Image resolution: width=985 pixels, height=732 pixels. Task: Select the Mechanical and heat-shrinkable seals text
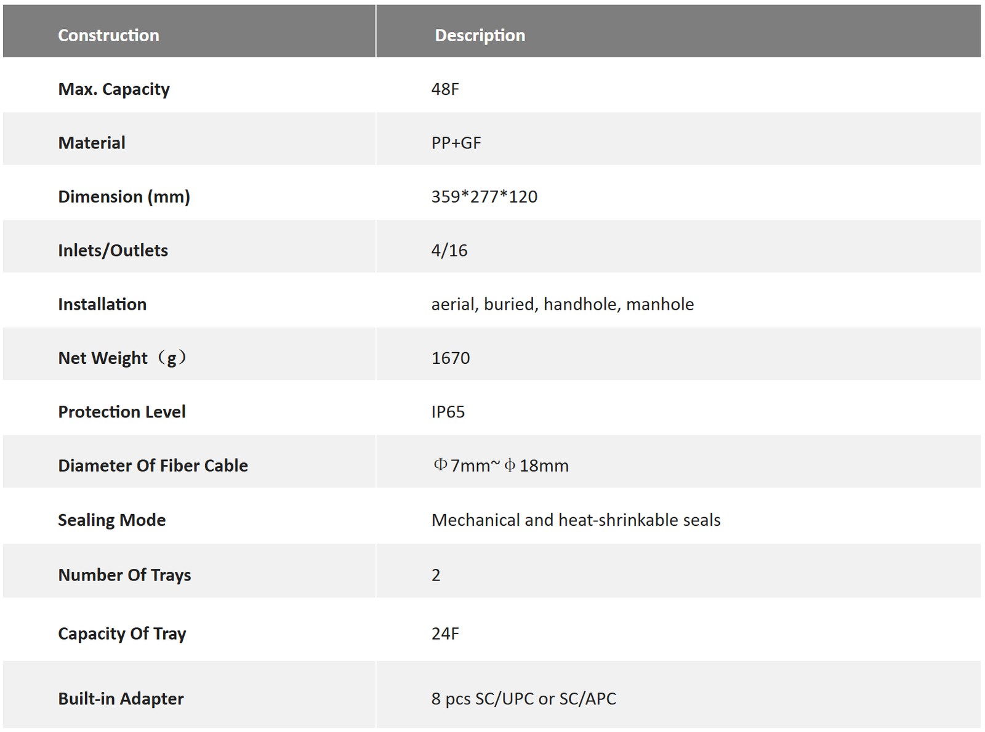[576, 520]
